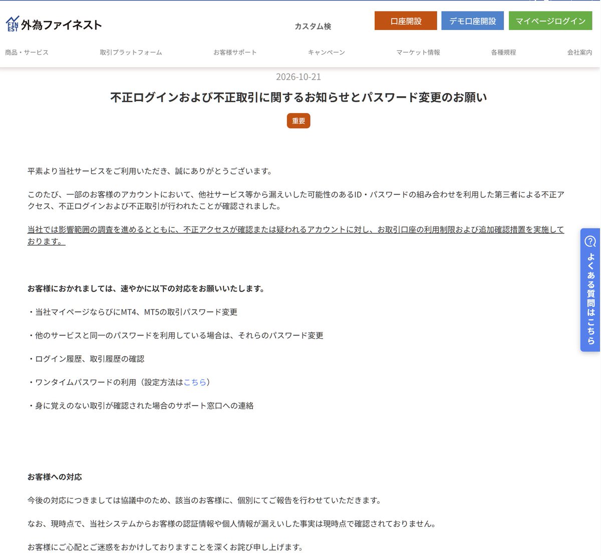The height and width of the screenshot is (556, 601).
Task: Open the マーケット情報 menu
Action: click(418, 52)
